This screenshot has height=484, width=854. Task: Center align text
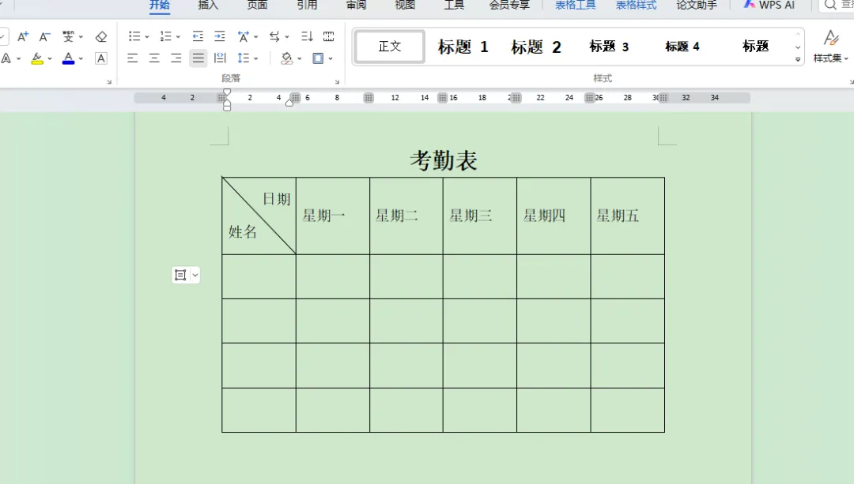154,58
